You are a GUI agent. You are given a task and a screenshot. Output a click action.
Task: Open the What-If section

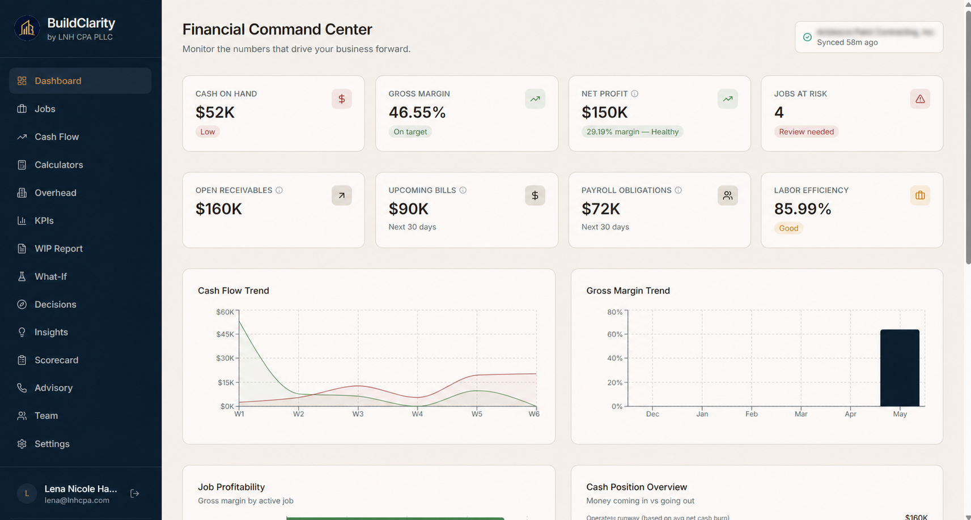[80, 276]
